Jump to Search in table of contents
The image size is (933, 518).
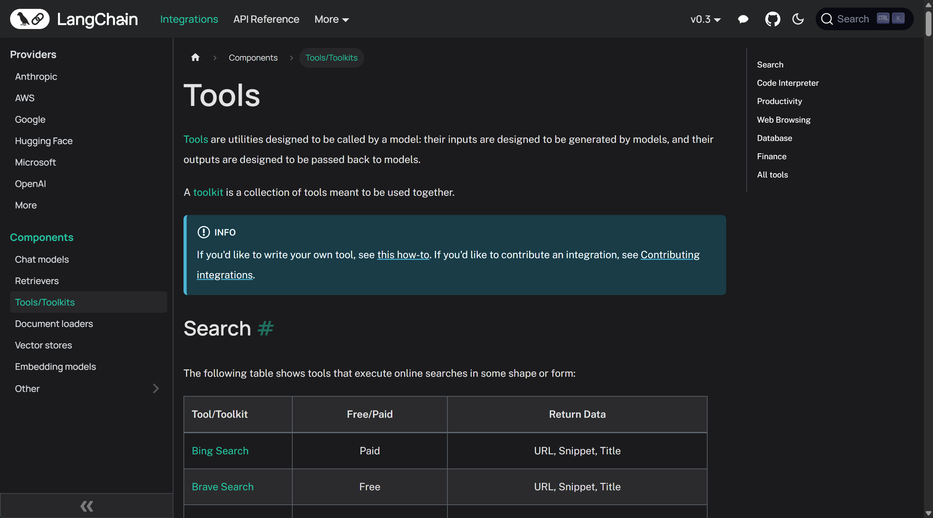click(770, 65)
